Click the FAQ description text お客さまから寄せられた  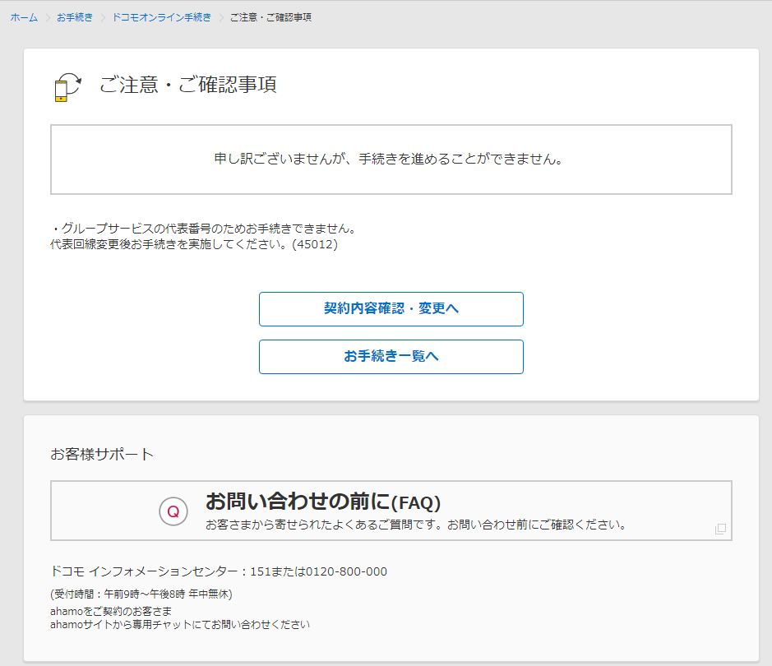416,525
